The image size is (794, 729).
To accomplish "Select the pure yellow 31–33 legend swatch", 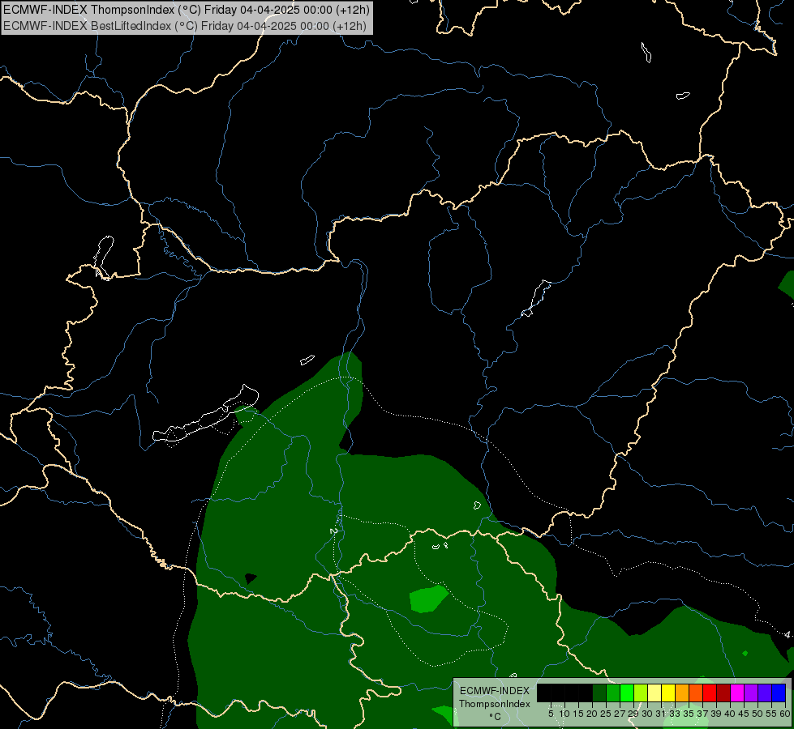I will tap(668, 693).
